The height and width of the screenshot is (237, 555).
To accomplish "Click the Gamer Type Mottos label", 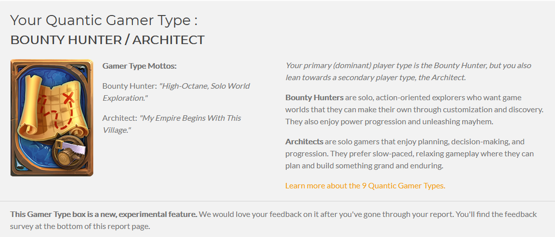I will pos(139,66).
